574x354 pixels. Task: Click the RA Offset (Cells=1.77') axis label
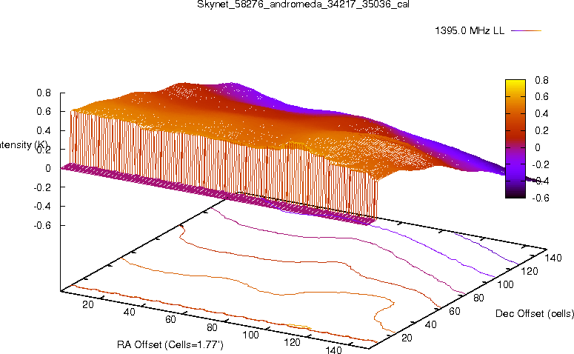[x=170, y=344]
